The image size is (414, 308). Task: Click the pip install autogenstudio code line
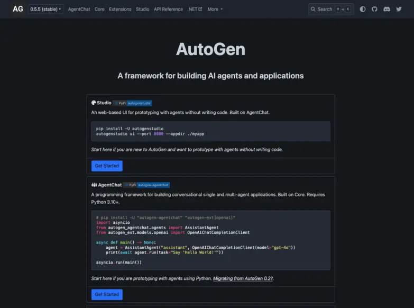tap(130, 129)
